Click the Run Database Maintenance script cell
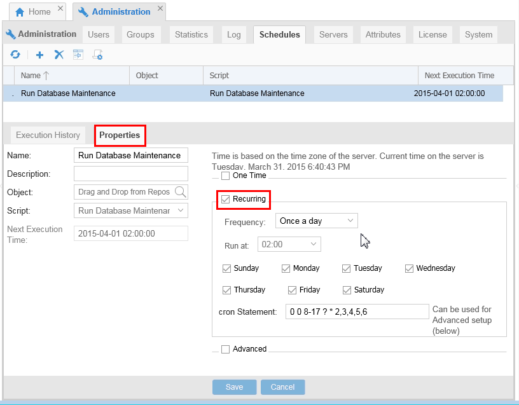 tap(257, 93)
